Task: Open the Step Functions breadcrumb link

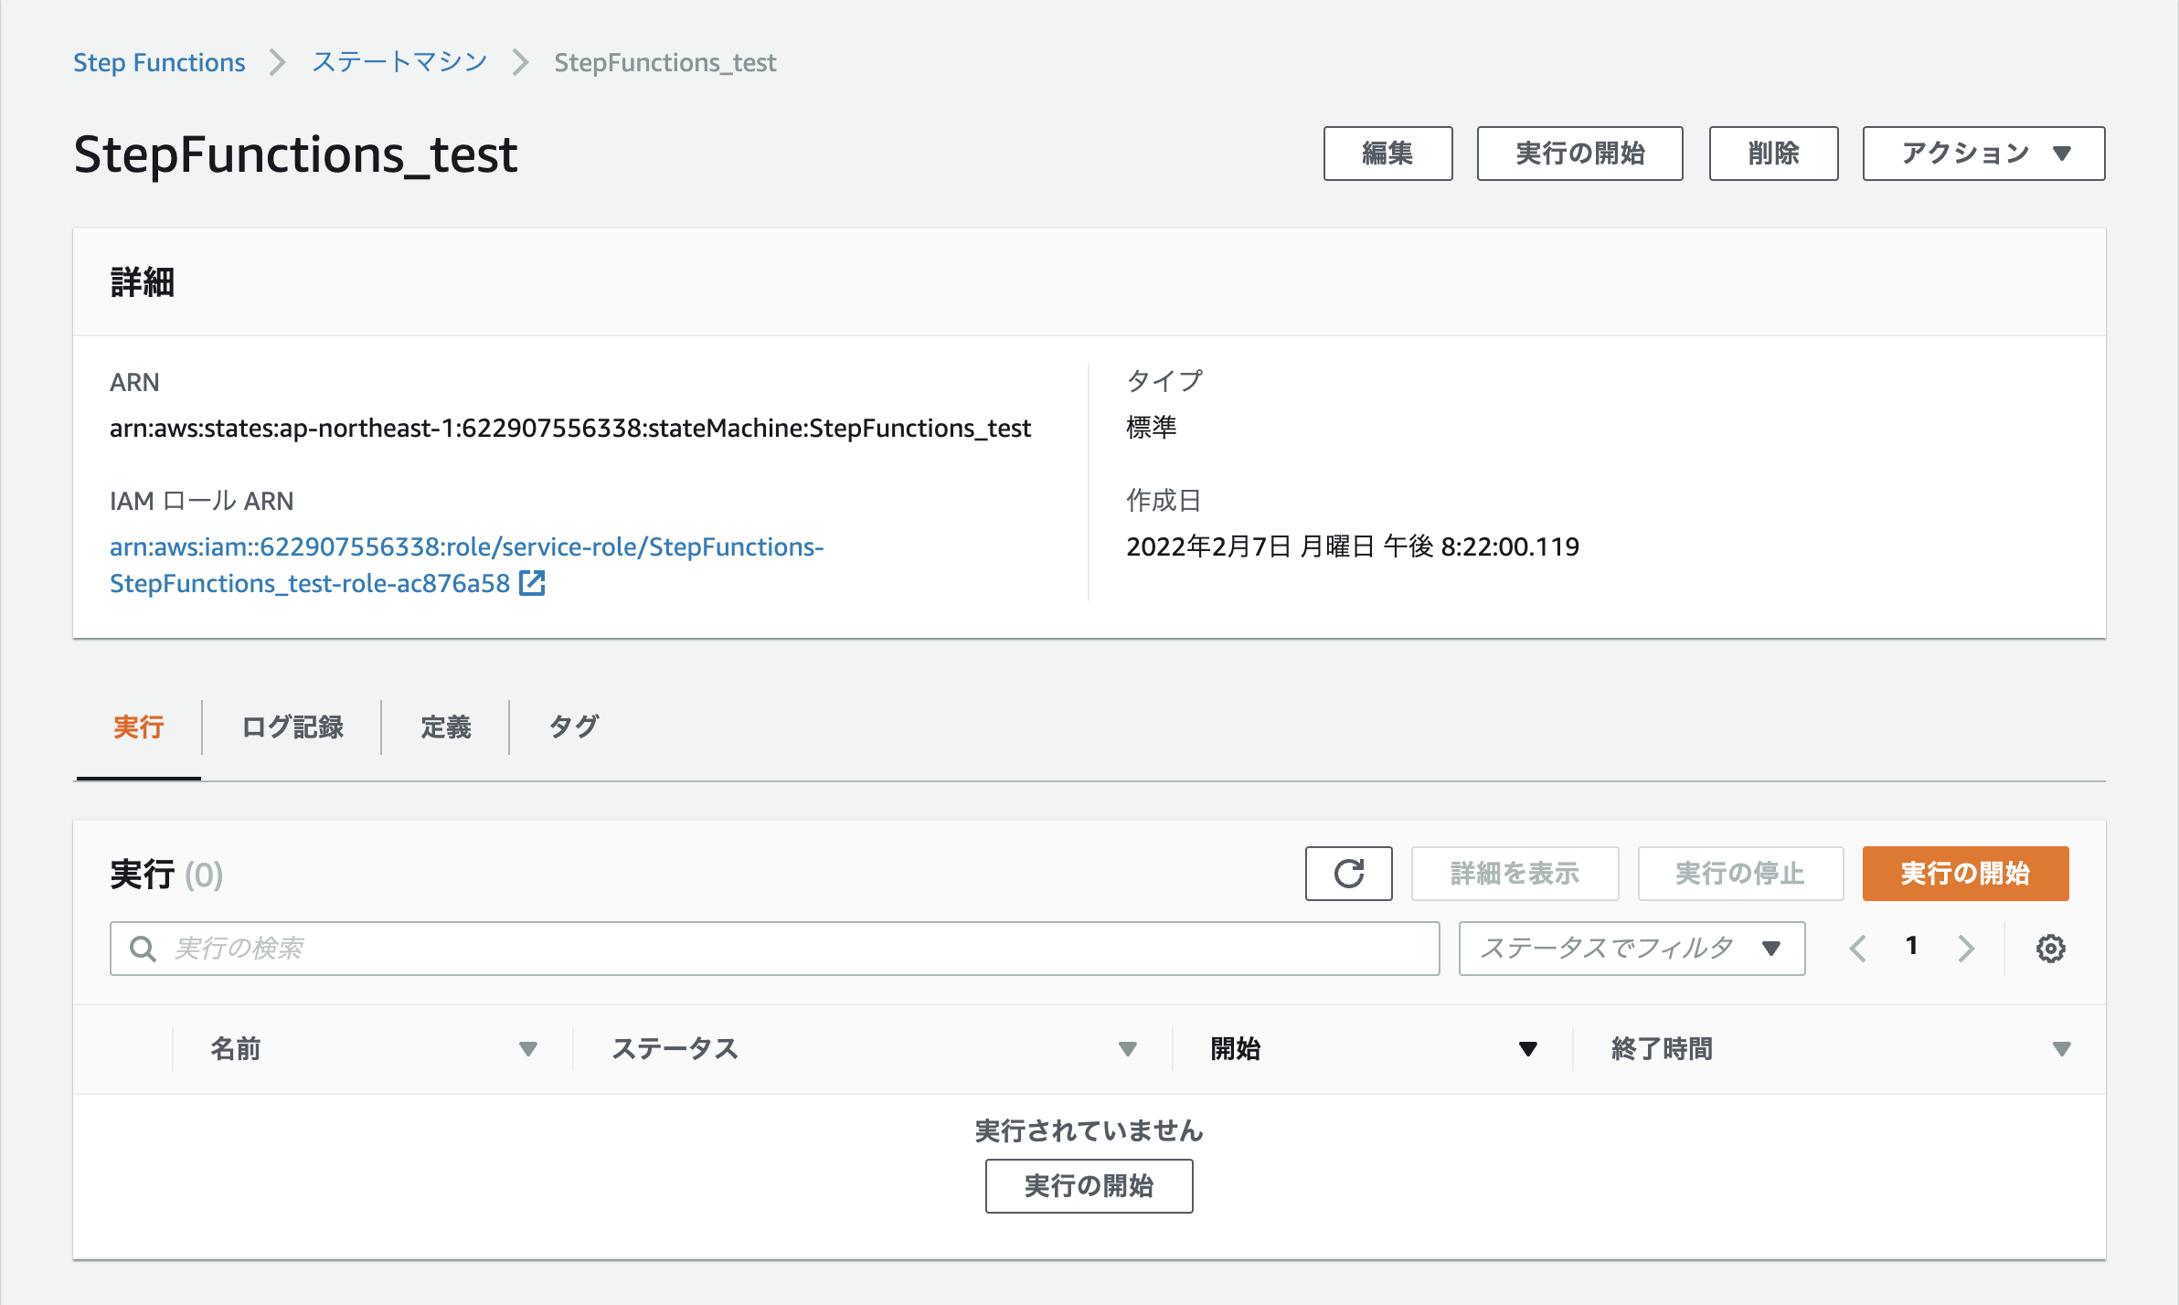Action: click(159, 62)
